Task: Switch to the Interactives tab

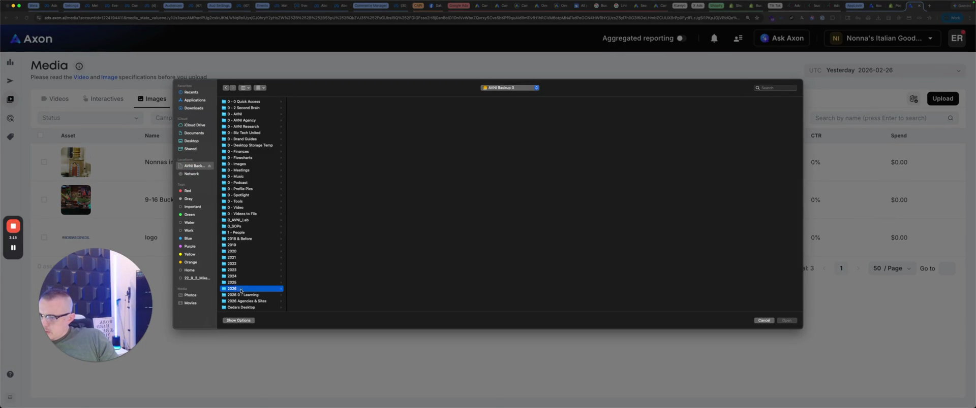Action: click(x=103, y=99)
